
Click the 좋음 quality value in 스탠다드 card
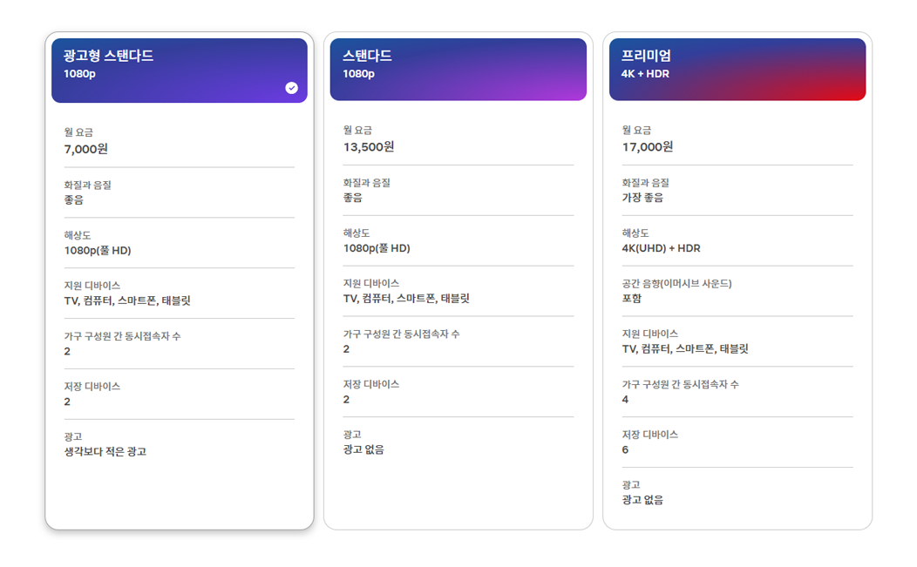coord(353,198)
